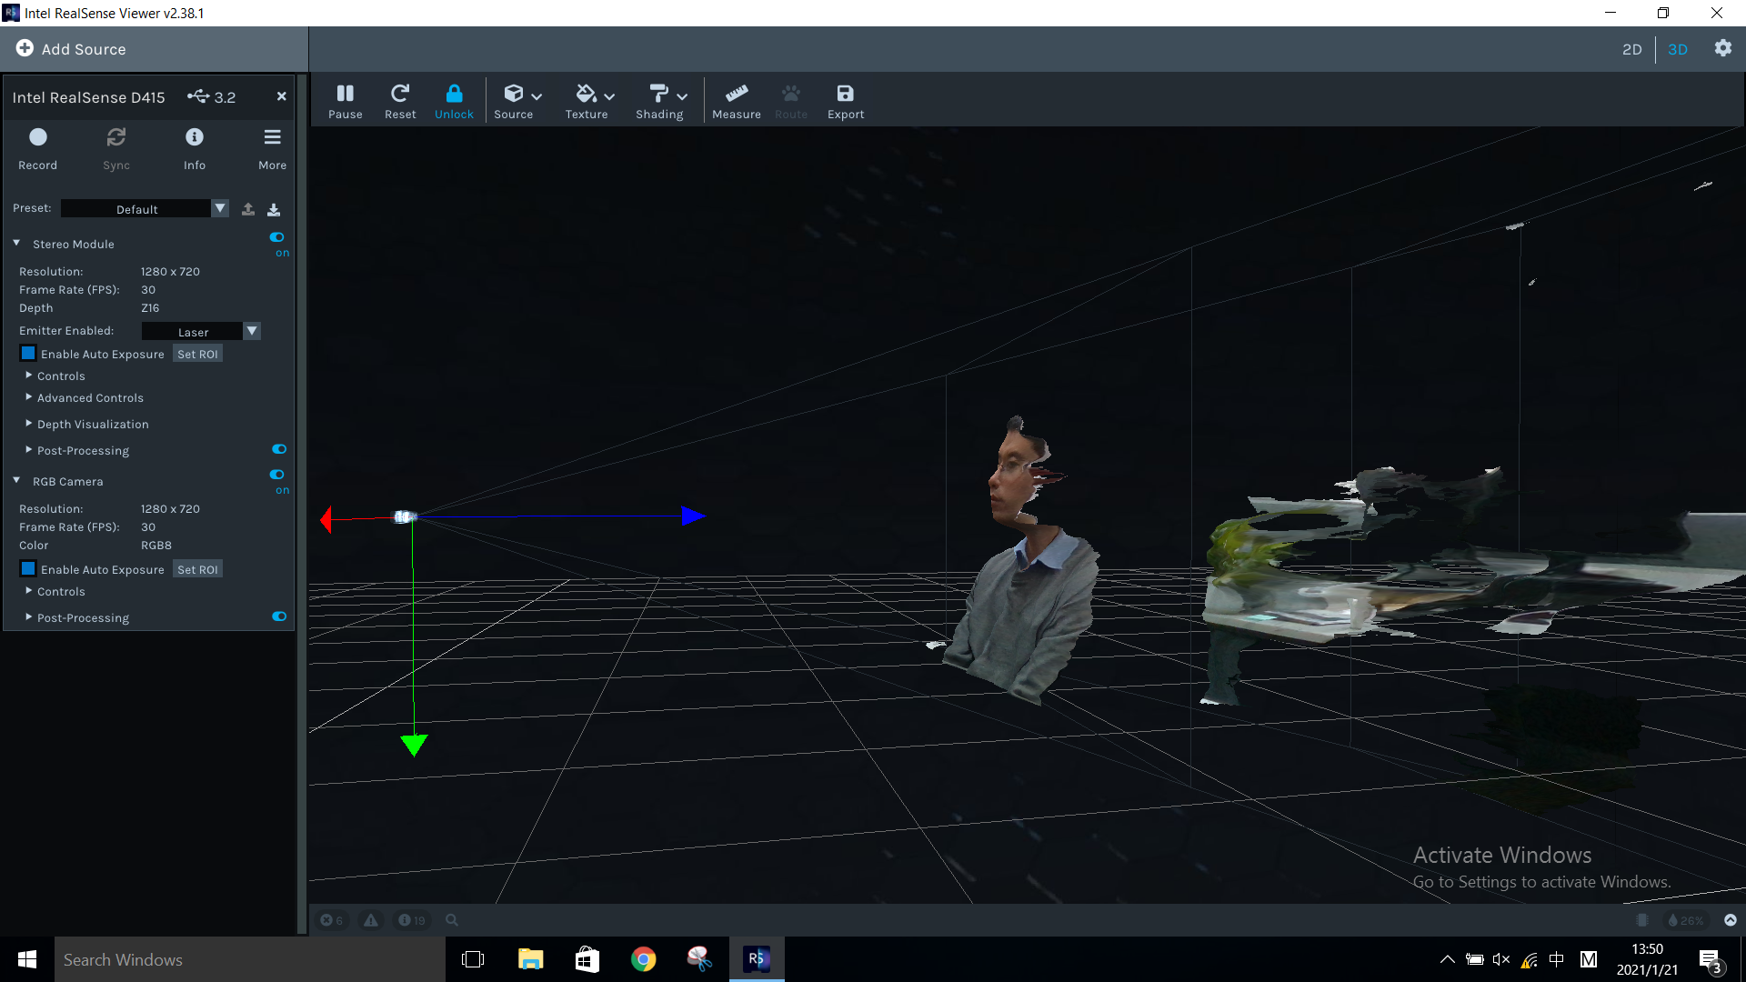Pause the camera stream
The height and width of the screenshot is (982, 1746).
346,100
